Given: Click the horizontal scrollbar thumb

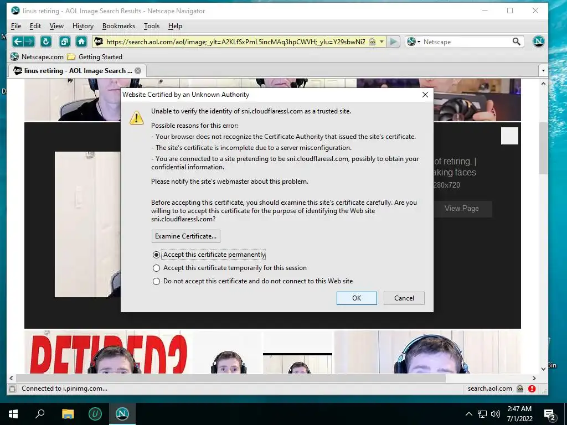Looking at the screenshot, I should tap(231, 378).
